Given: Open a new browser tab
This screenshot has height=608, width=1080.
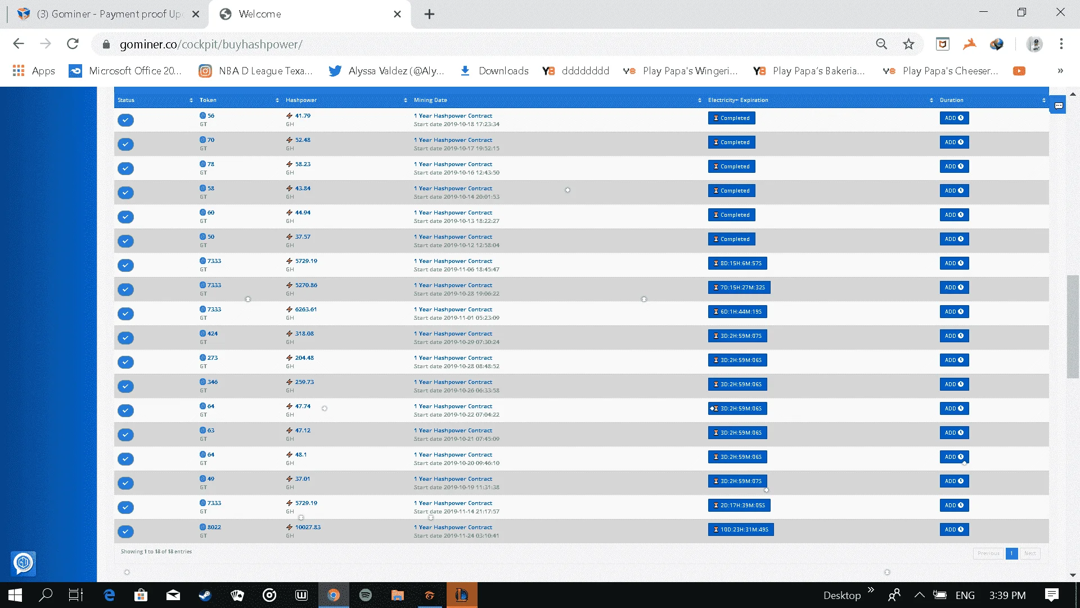Looking at the screenshot, I should coord(429,14).
